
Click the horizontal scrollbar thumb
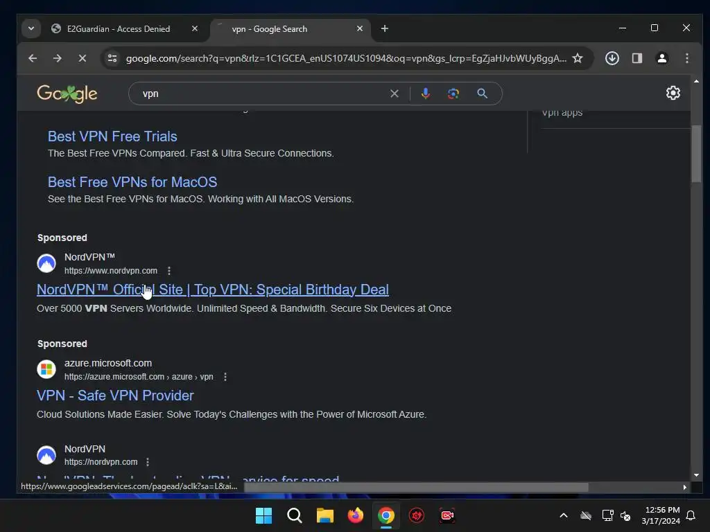coord(416,487)
